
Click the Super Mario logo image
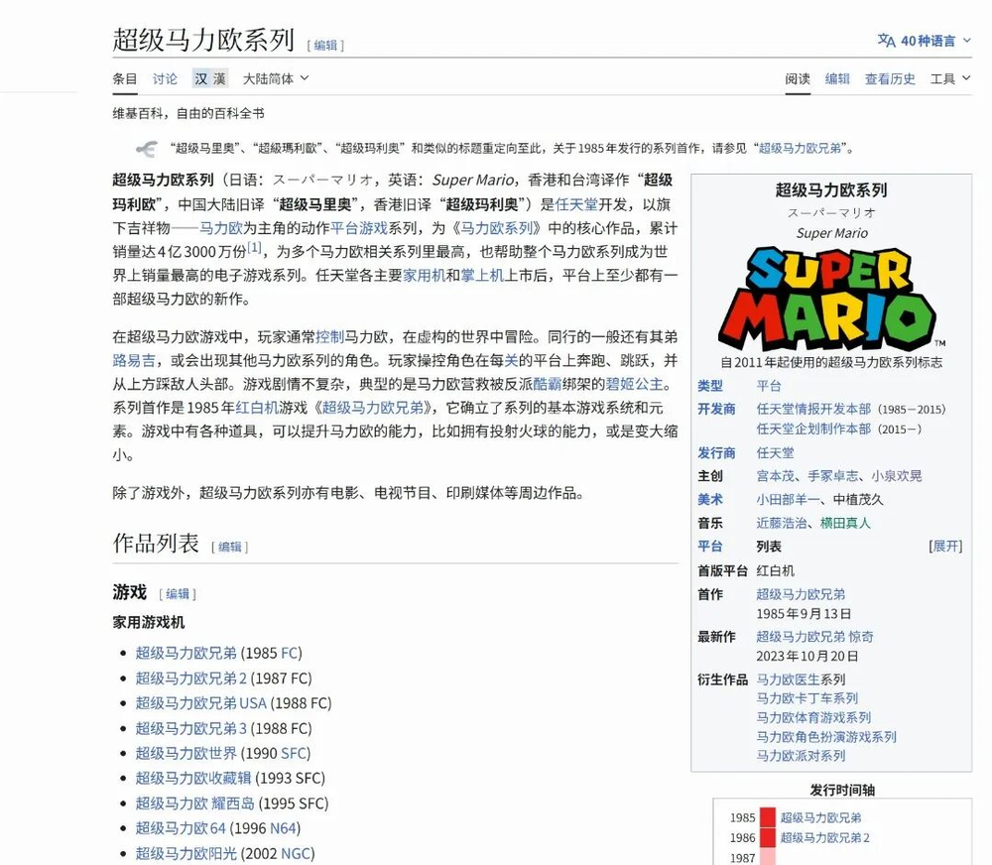pyautogui.click(x=831, y=298)
